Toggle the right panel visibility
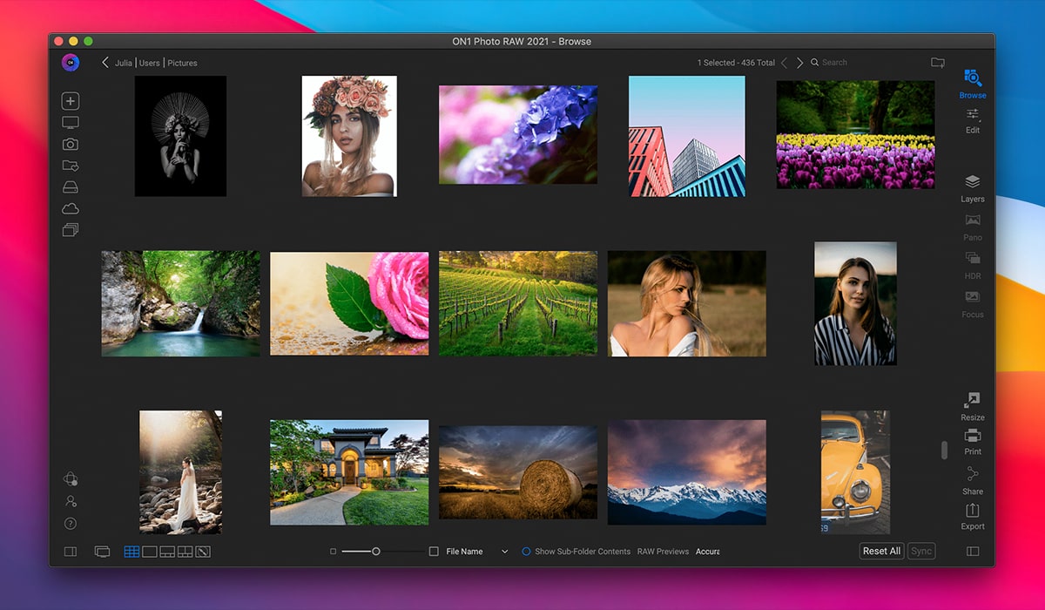 tap(973, 552)
